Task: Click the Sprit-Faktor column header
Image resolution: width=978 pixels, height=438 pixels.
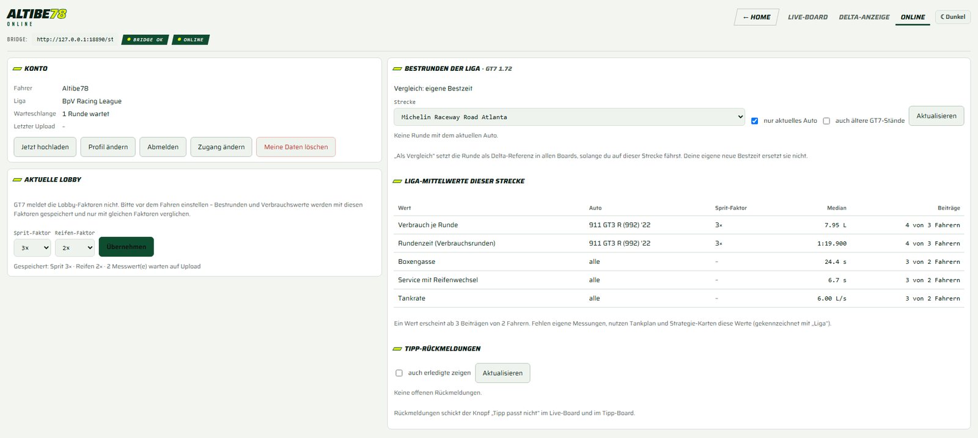Action: pos(731,208)
